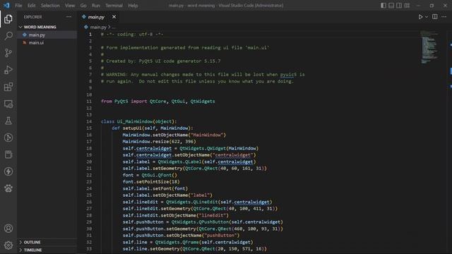The width and height of the screenshot is (452, 254).
Task: Click the lightning bolt extension icon
Action: pyautogui.click(x=8, y=171)
